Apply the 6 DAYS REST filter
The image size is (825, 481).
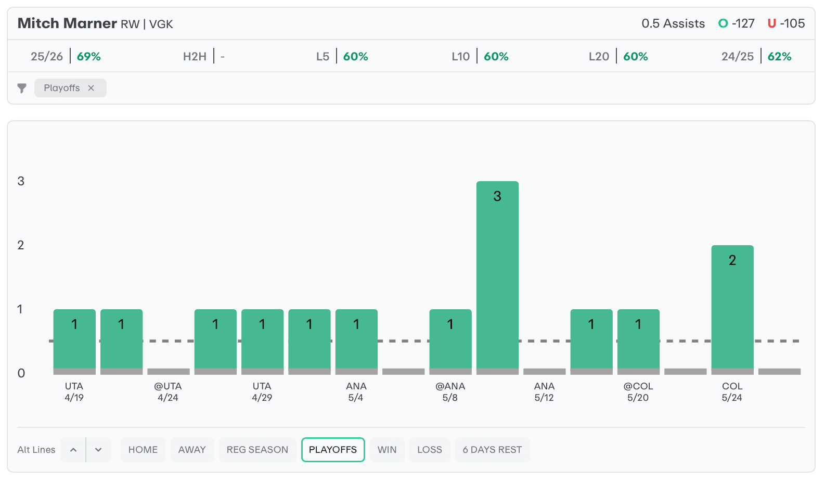492,450
